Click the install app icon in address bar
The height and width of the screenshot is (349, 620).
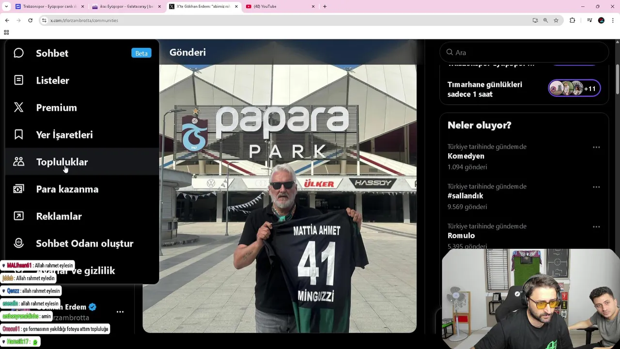point(535,20)
